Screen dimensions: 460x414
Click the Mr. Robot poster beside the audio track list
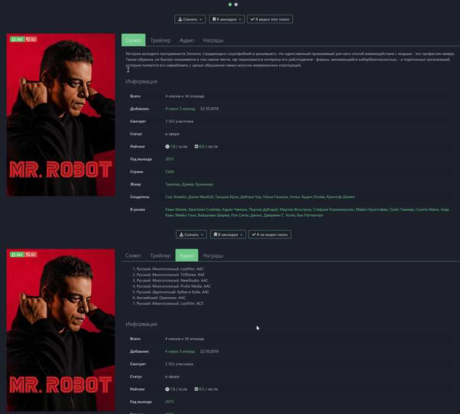coord(61,330)
